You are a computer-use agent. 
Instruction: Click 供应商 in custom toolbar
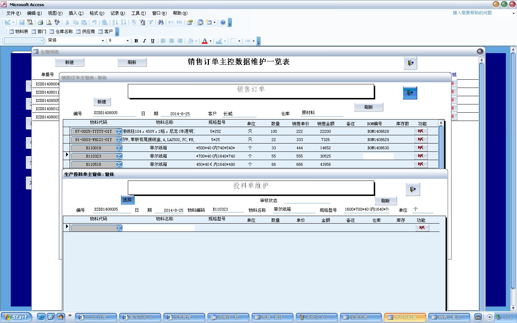point(85,32)
